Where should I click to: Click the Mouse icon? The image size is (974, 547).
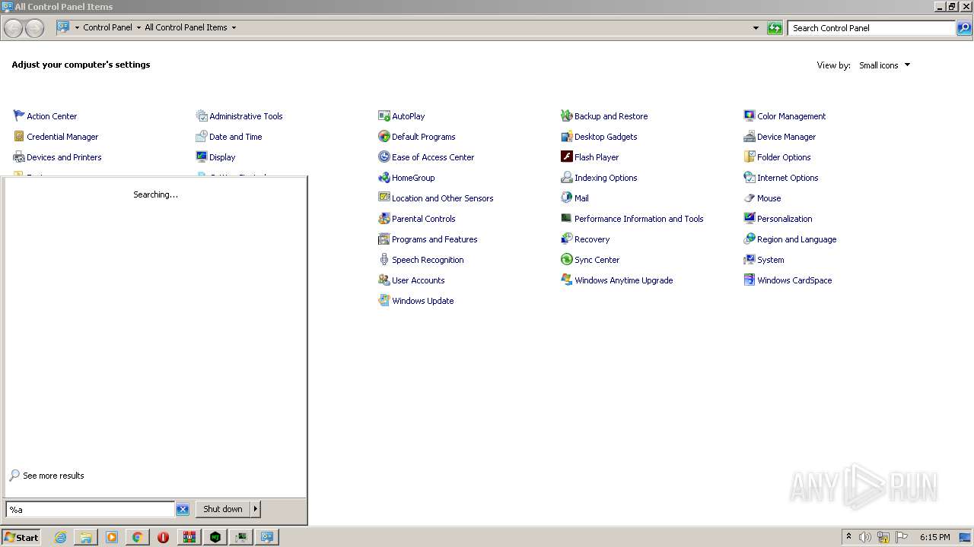pos(750,198)
